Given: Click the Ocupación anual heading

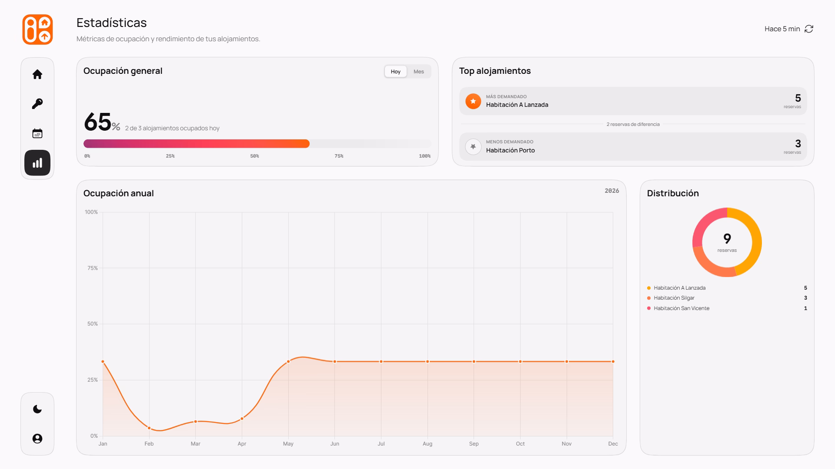Looking at the screenshot, I should coord(119,193).
